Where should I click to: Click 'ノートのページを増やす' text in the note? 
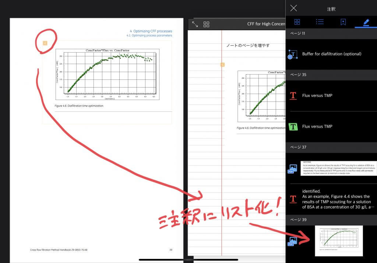coord(248,45)
